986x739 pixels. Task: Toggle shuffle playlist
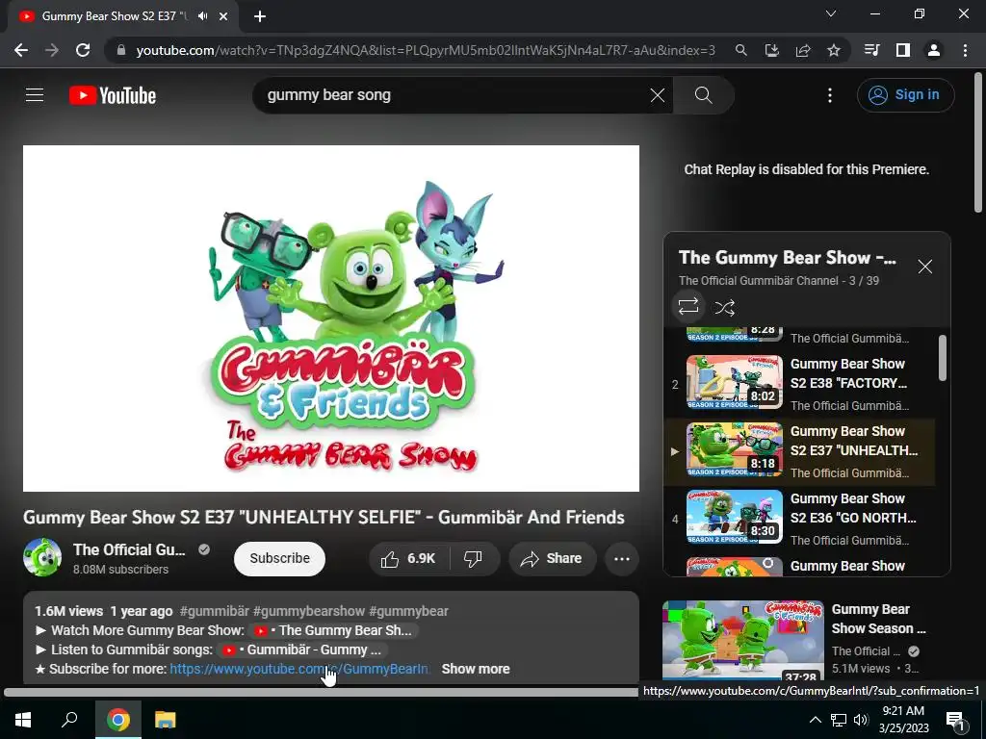(724, 307)
